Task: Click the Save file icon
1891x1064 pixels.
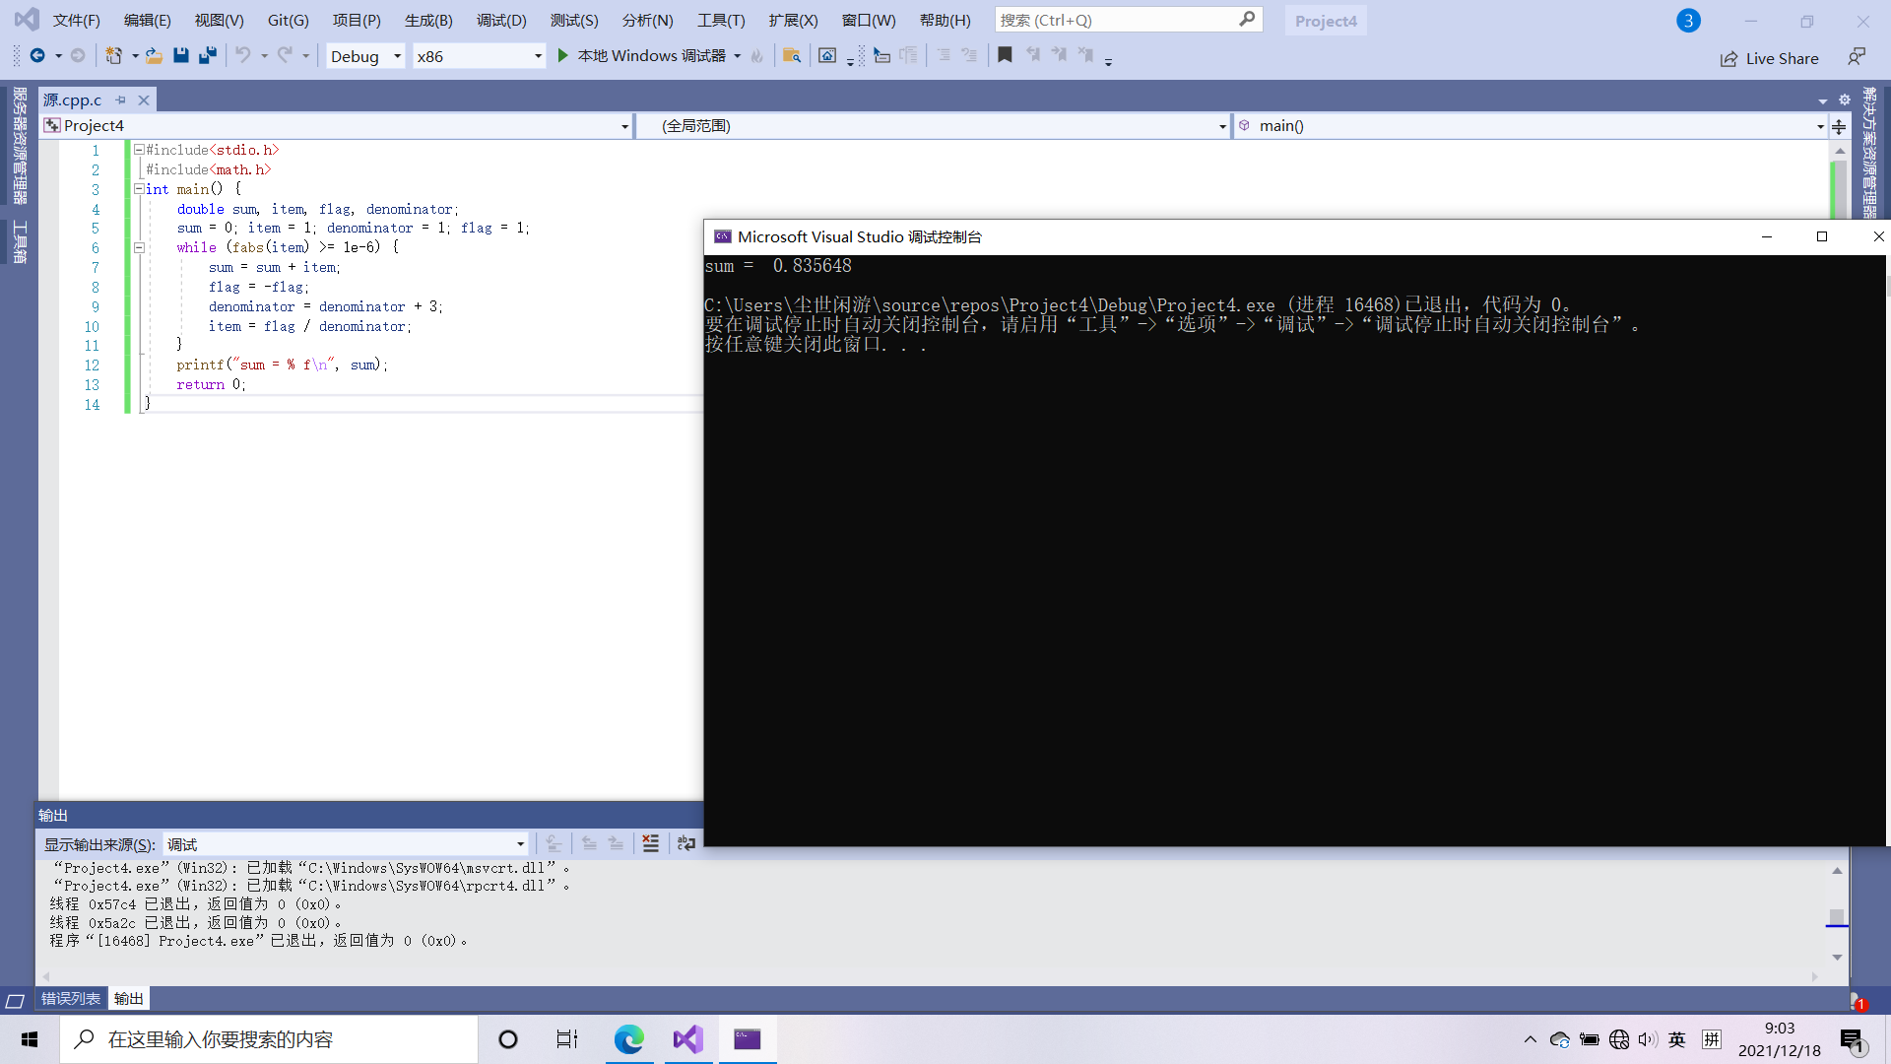Action: click(x=180, y=56)
